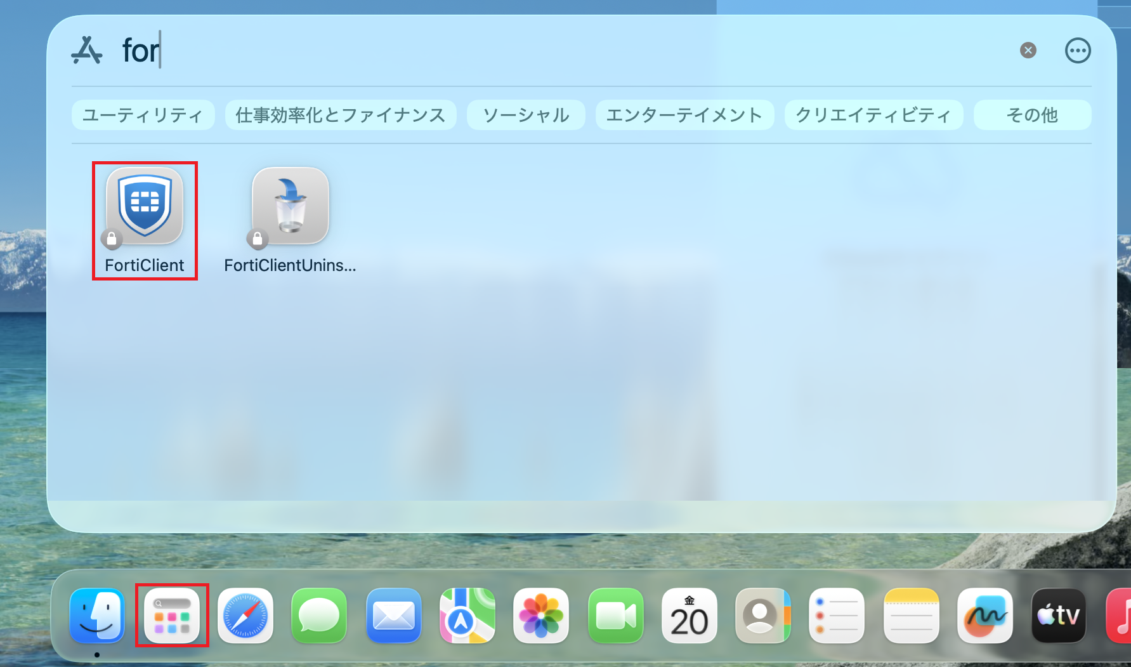1131x667 pixels.
Task: Launch Apple TV from the Dock
Action: 1058,615
